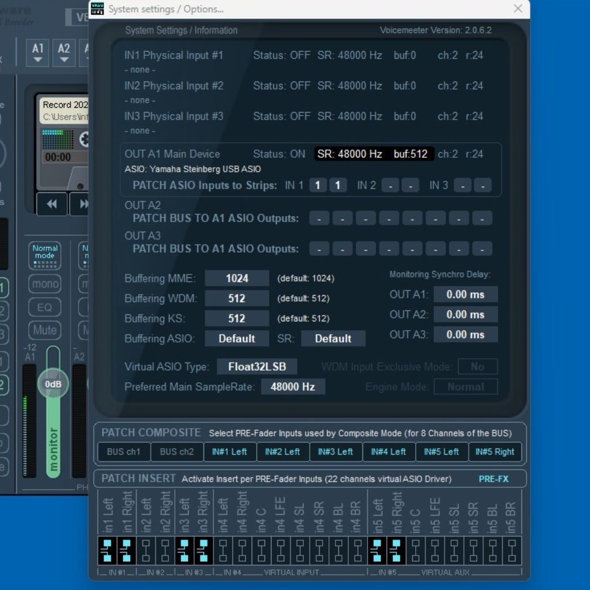This screenshot has width=590, height=590.
Task: Select BUS ch1 in Patch Composite
Action: click(124, 452)
